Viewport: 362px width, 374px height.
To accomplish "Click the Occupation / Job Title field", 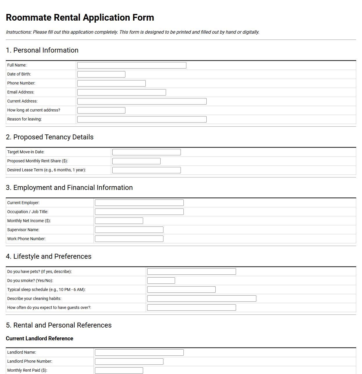I will tap(139, 212).
